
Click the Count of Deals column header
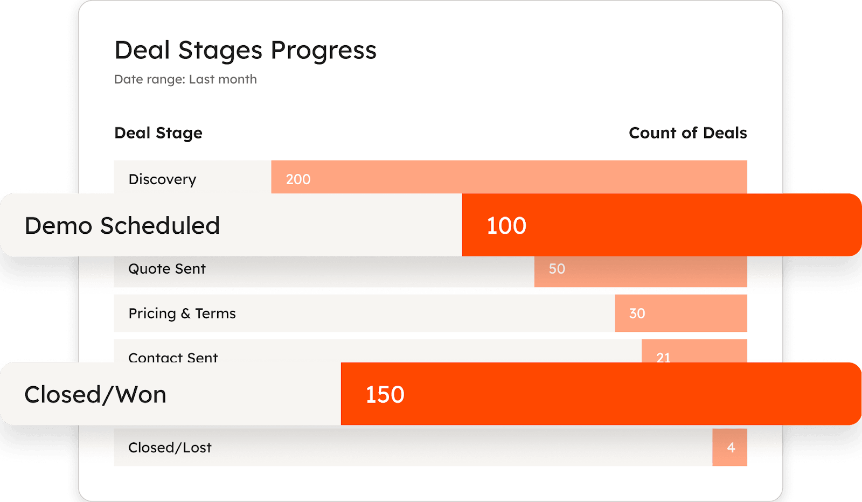pyautogui.click(x=687, y=133)
